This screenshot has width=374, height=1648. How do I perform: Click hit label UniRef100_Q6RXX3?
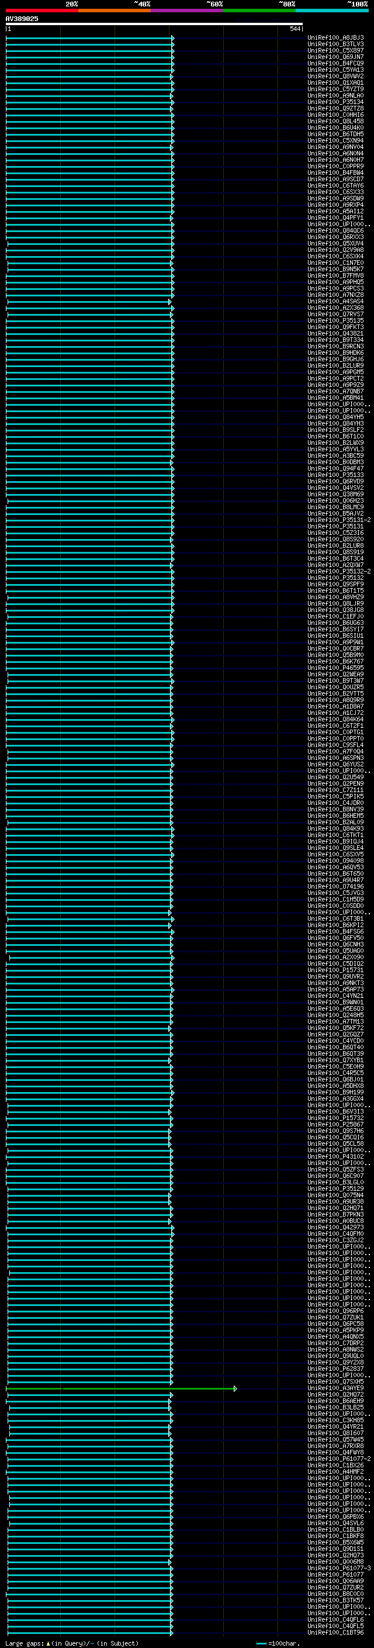point(335,237)
